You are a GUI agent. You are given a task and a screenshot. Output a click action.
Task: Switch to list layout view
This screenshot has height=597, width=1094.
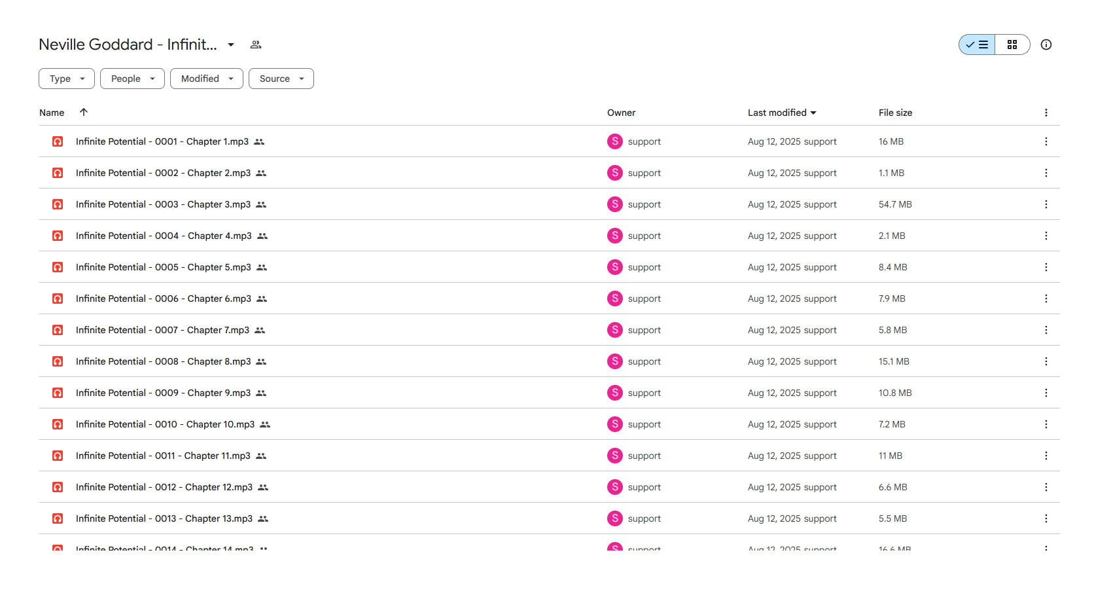977,45
